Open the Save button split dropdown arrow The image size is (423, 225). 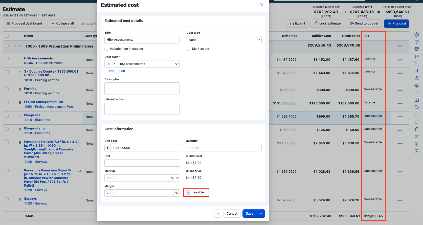261,214
